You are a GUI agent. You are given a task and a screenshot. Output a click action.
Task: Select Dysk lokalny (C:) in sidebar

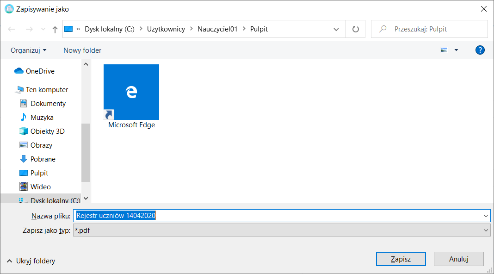tap(55, 200)
